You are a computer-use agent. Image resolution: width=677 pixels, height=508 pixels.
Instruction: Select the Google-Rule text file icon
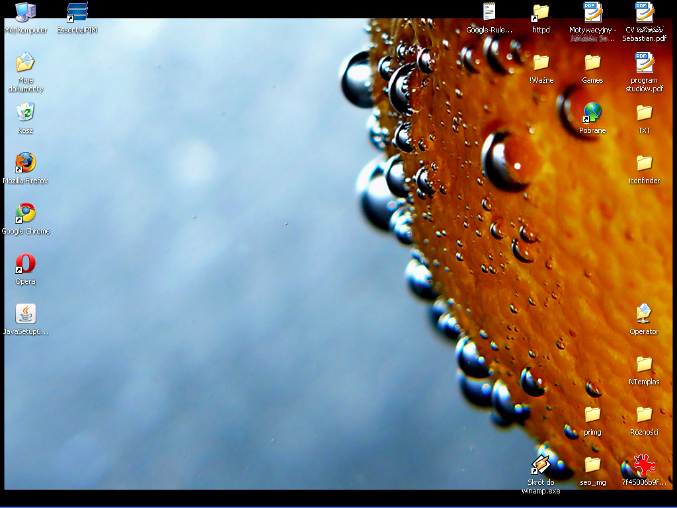click(489, 13)
